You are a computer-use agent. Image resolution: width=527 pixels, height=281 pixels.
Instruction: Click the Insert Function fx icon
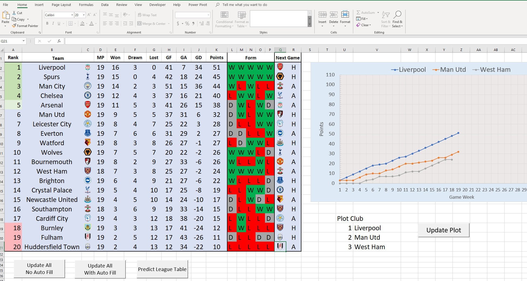click(x=59, y=41)
